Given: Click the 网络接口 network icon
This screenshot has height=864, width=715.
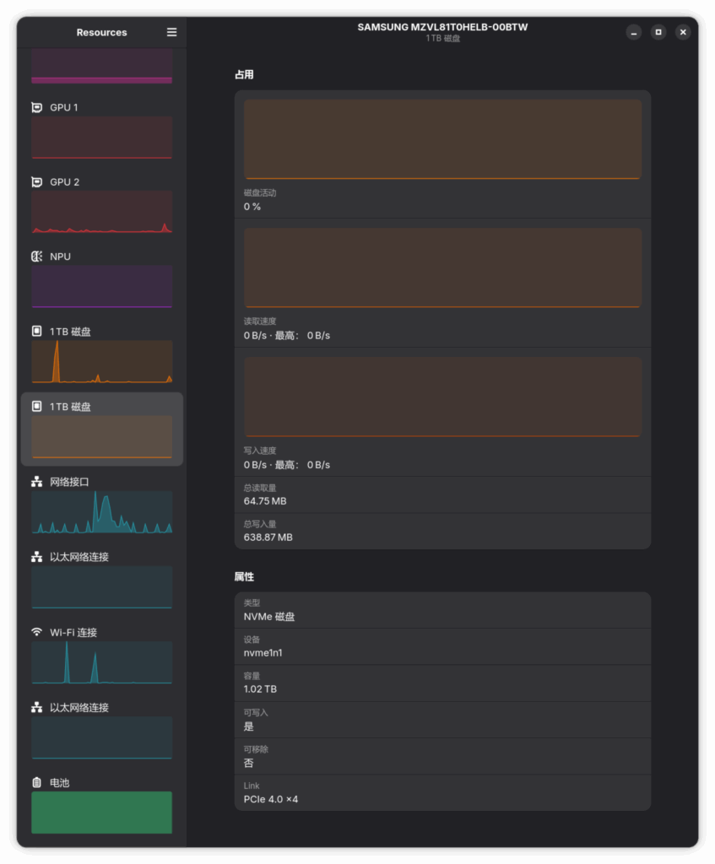Looking at the screenshot, I should pyautogui.click(x=36, y=482).
